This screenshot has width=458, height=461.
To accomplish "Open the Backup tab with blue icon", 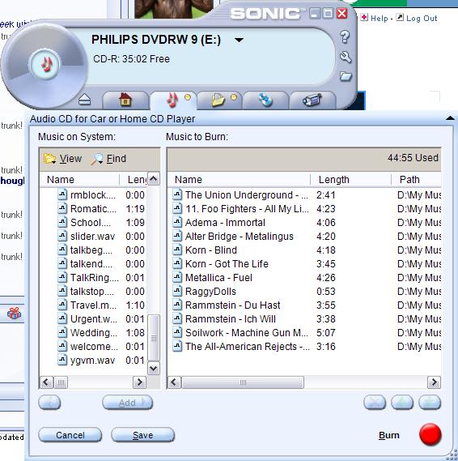I will tap(265, 100).
